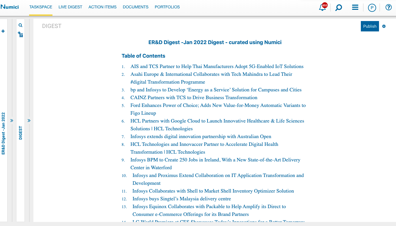Screen dimensions: 396x226
Task: Open the CAINZ Partners with TCS link
Action: [x=194, y=97]
